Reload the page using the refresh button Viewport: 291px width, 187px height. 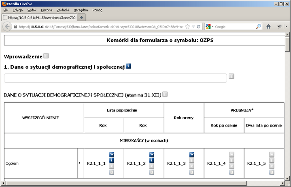point(199,27)
